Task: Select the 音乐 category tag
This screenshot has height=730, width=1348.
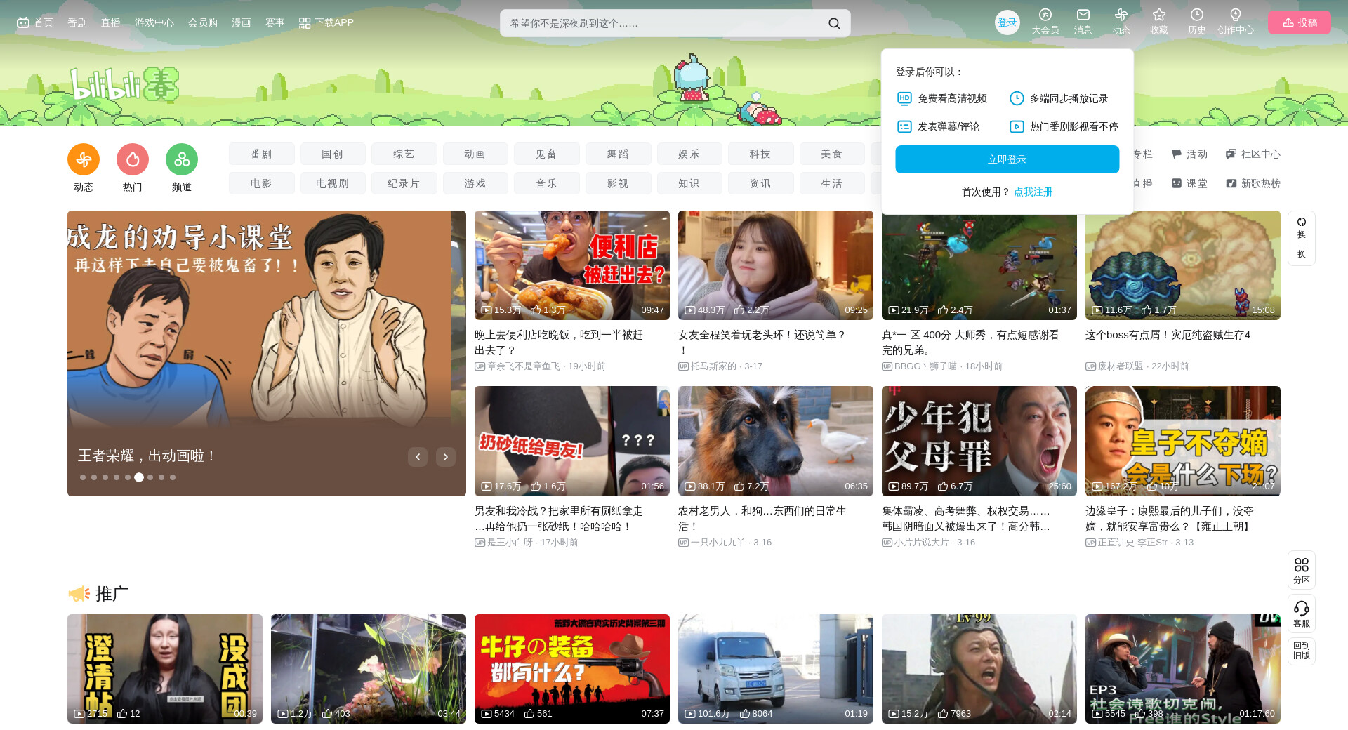Action: tap(546, 183)
